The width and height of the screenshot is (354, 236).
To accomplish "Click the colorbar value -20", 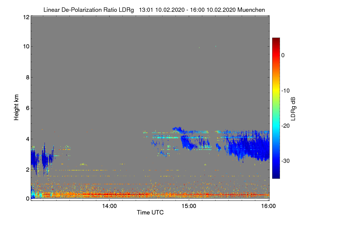I will click(285, 126).
